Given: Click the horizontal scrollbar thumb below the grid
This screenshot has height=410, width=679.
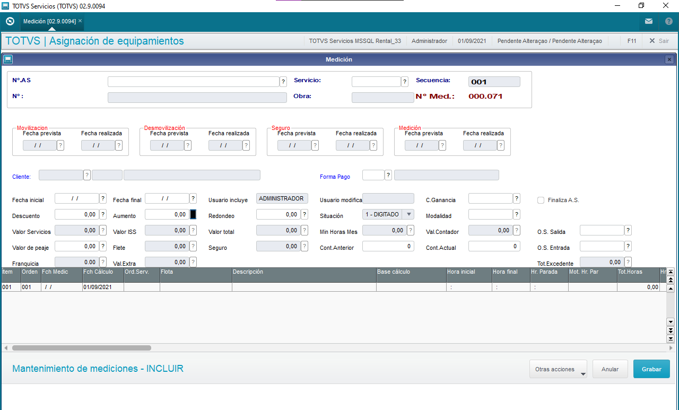Looking at the screenshot, I should [82, 348].
